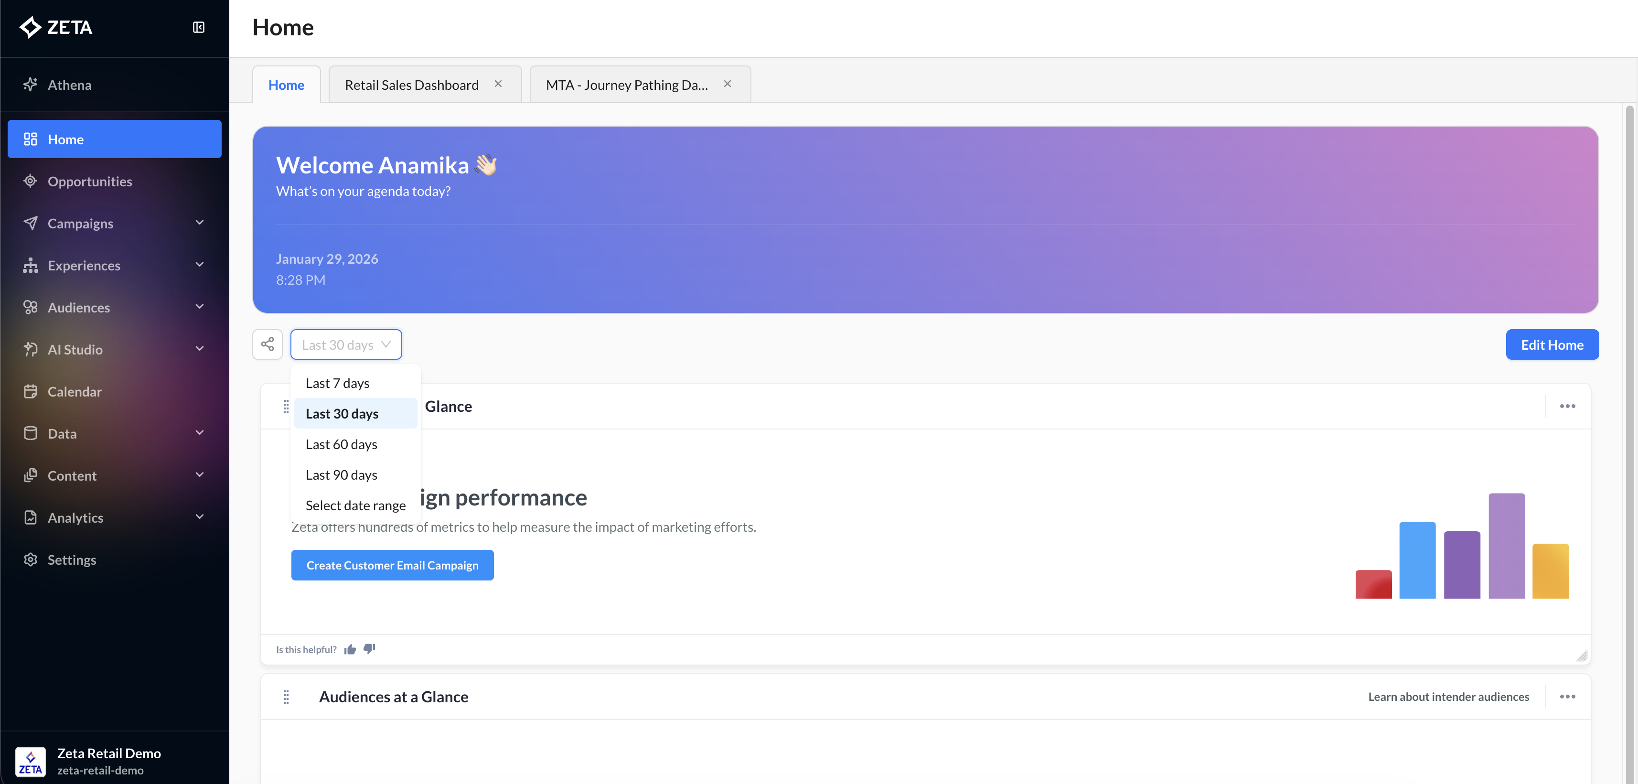Open Settings in the sidebar
The width and height of the screenshot is (1638, 784).
point(71,559)
